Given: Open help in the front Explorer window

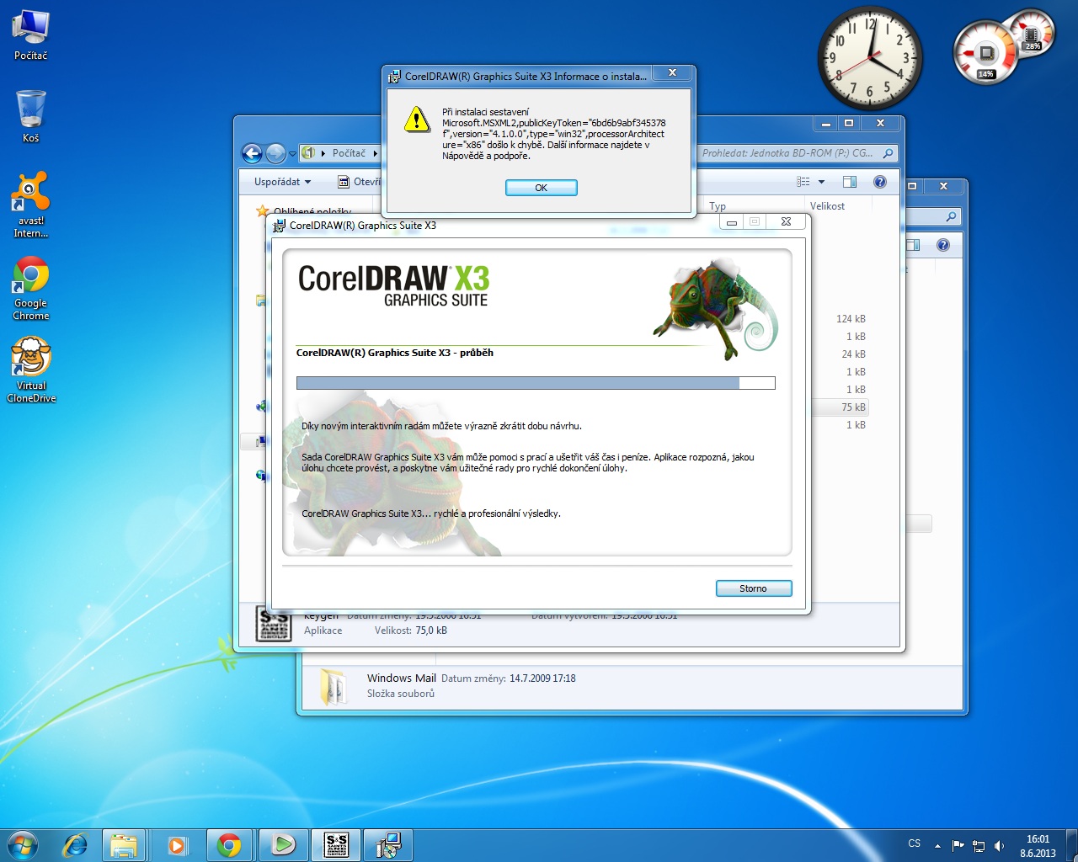Looking at the screenshot, I should pos(880,182).
